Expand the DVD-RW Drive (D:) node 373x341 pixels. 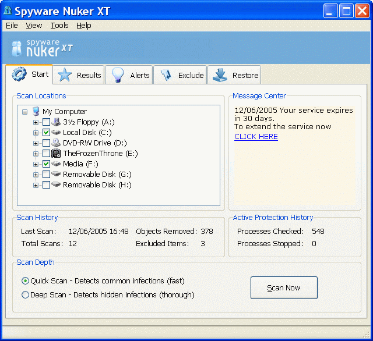point(36,143)
